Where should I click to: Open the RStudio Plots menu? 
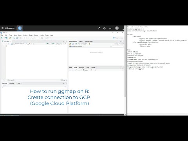click(x=20, y=35)
